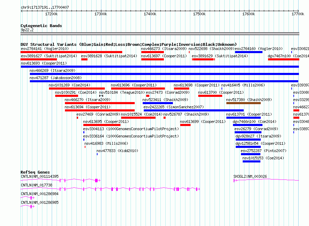
Task: Select the 9p22.2 band label
Action: pyautogui.click(x=27, y=30)
